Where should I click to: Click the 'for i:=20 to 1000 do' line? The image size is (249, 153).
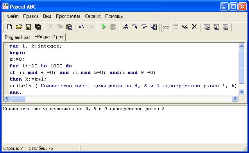tap(41, 66)
